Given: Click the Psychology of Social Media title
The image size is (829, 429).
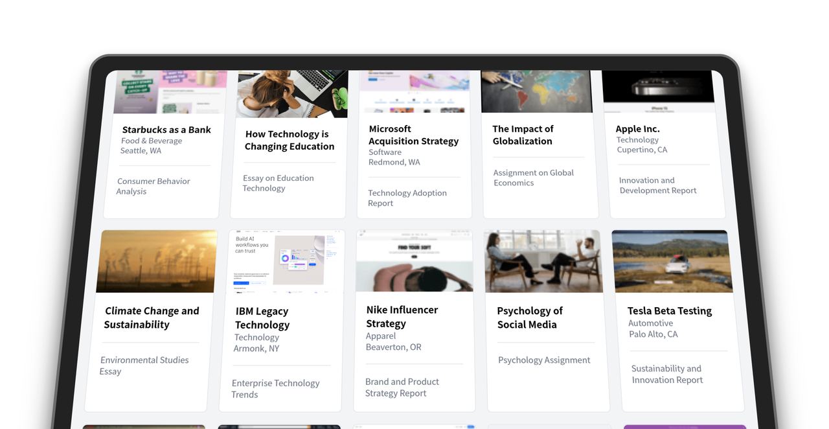Looking at the screenshot, I should [x=530, y=318].
